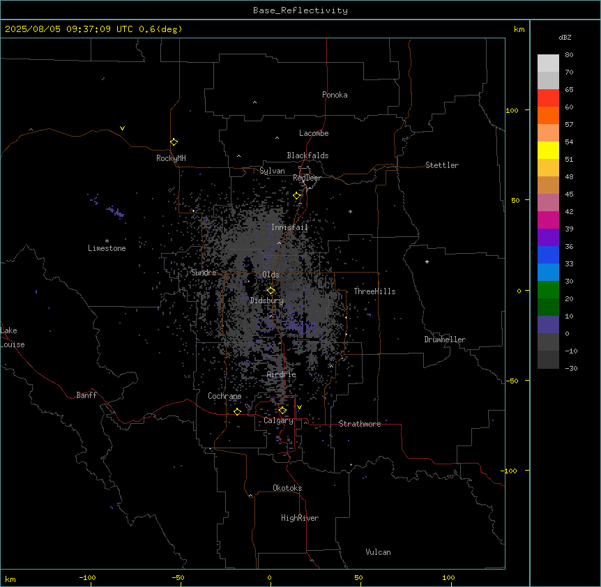Click the Base_Reflectivity title
The width and height of the screenshot is (601, 587).
pyautogui.click(x=300, y=10)
